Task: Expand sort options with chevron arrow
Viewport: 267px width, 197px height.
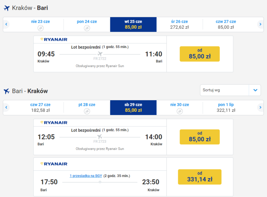Action: (x=255, y=90)
